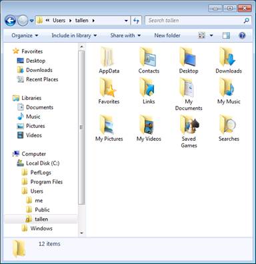
Task: Open the Downloads folder in file pane
Action: pos(228,57)
